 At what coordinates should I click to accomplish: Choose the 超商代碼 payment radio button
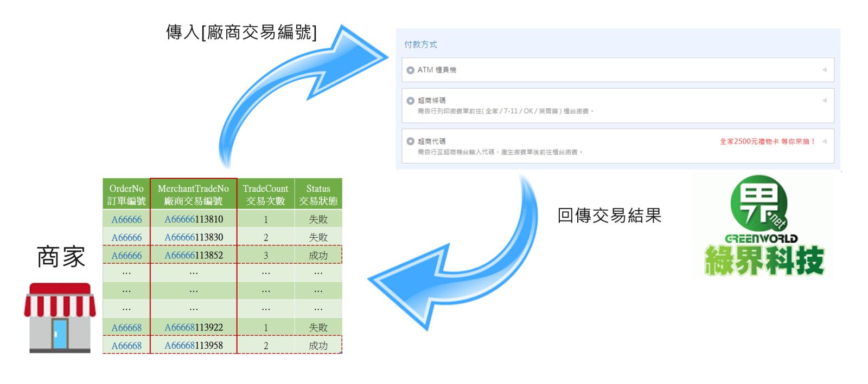(411, 141)
